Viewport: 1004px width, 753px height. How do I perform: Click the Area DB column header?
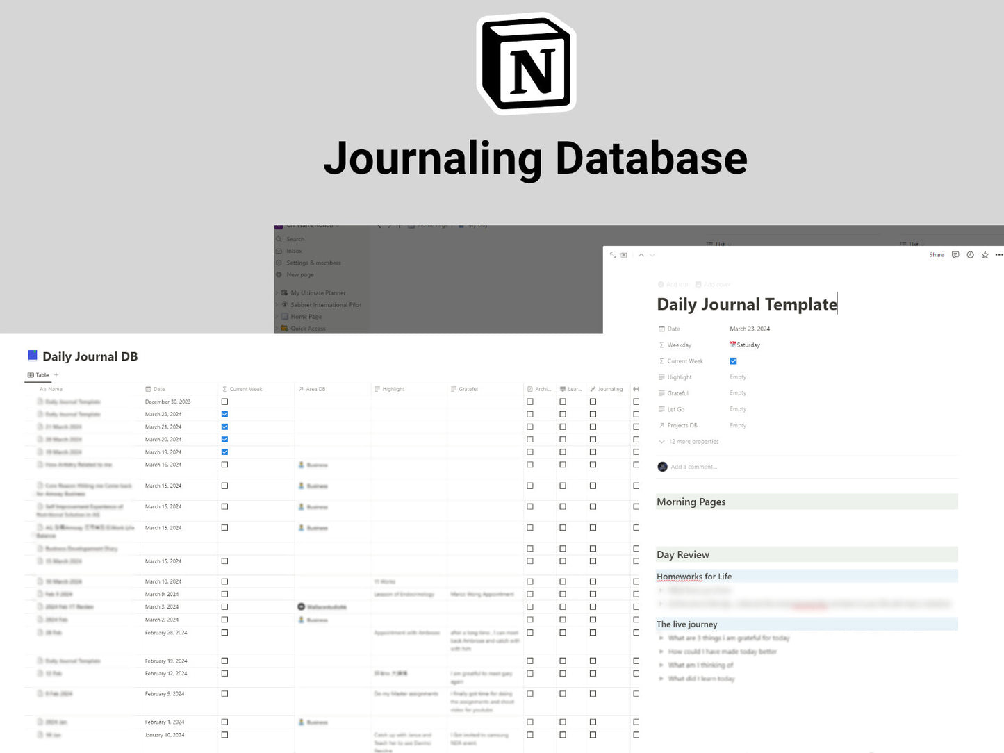[x=312, y=389]
